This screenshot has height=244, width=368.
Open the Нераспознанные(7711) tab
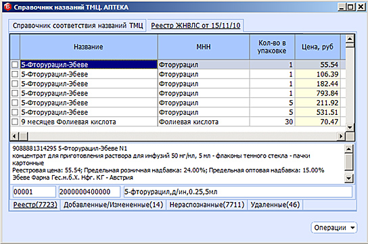coord(207,205)
